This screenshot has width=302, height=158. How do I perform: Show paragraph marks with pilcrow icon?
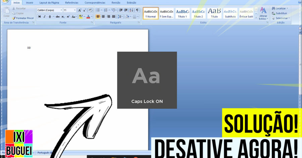(x=137, y=10)
